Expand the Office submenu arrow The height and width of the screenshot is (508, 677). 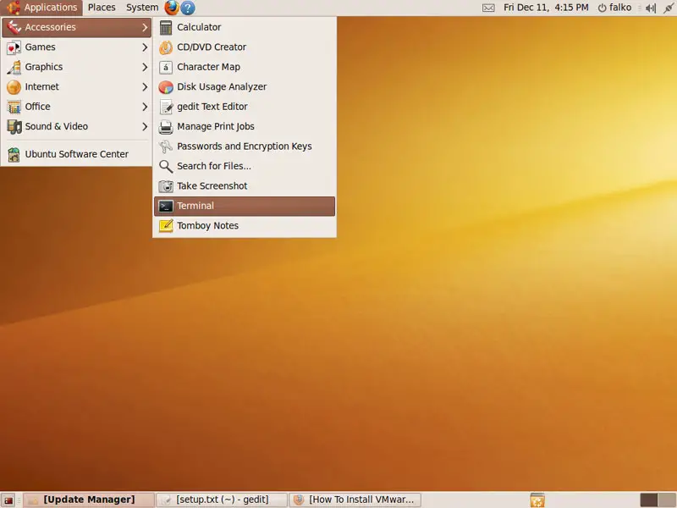145,108
